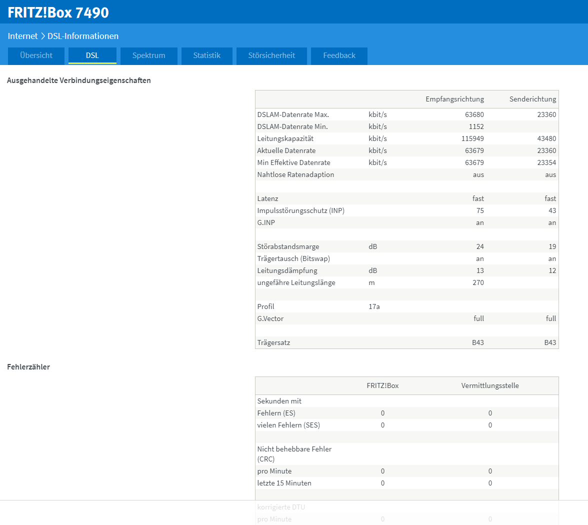This screenshot has width=588, height=525.
Task: Click the Trägersatz row label
Action: [274, 343]
